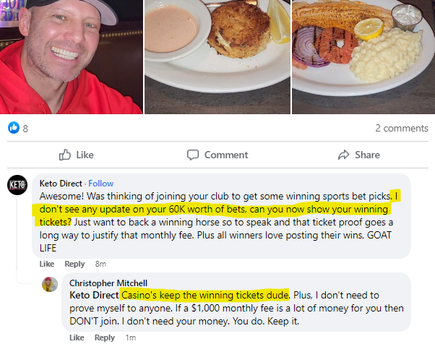Open the Keto Direct profile avatar

[x=17, y=185]
